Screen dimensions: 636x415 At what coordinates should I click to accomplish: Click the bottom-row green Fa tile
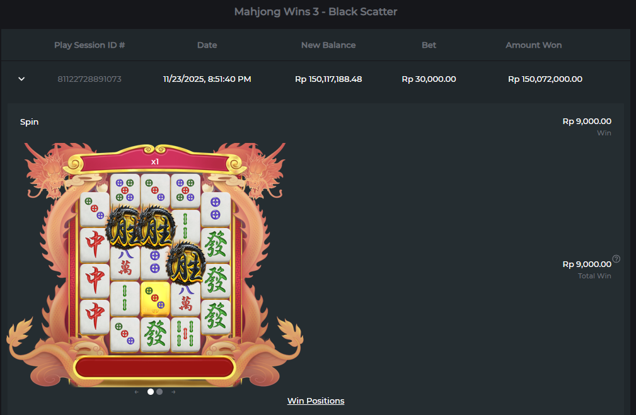(x=155, y=334)
